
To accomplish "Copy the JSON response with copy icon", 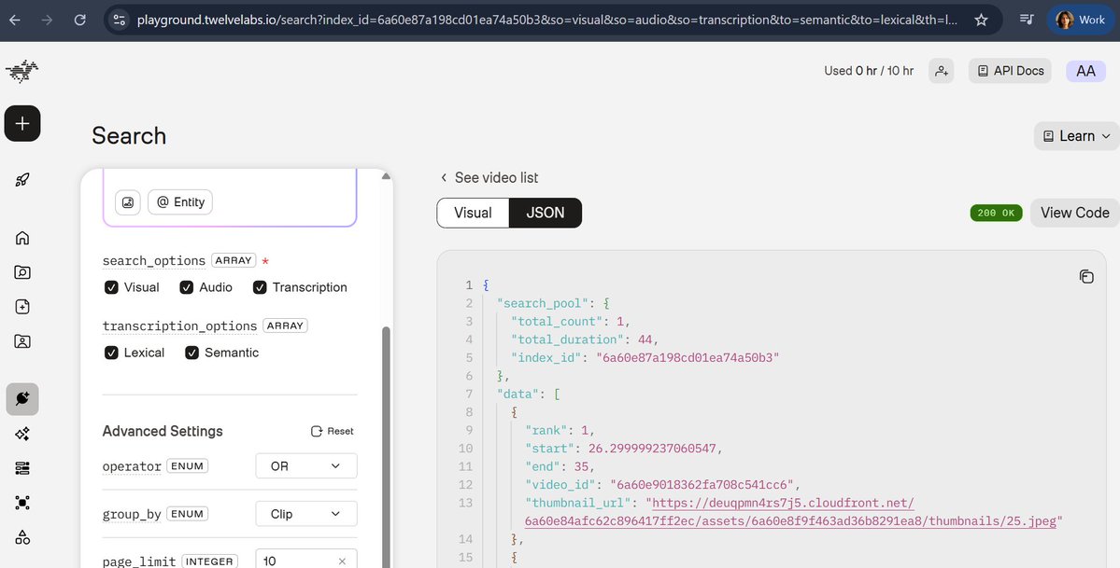I will pyautogui.click(x=1086, y=277).
